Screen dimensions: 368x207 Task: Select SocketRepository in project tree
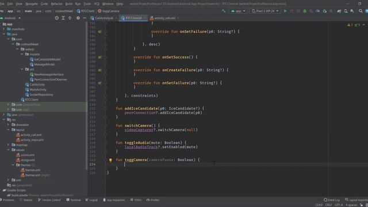[x=41, y=94]
